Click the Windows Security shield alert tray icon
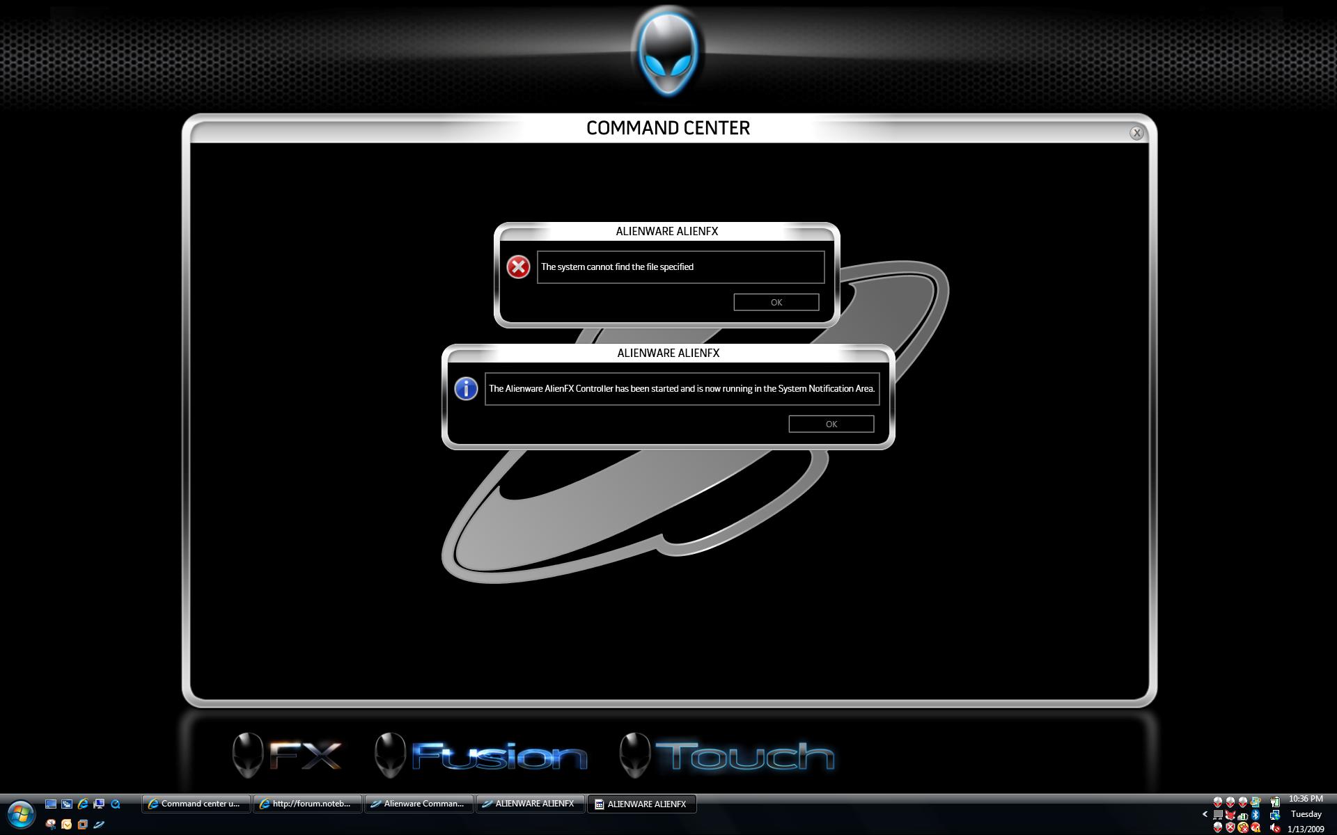The width and height of the screenshot is (1337, 835). coord(1230,828)
